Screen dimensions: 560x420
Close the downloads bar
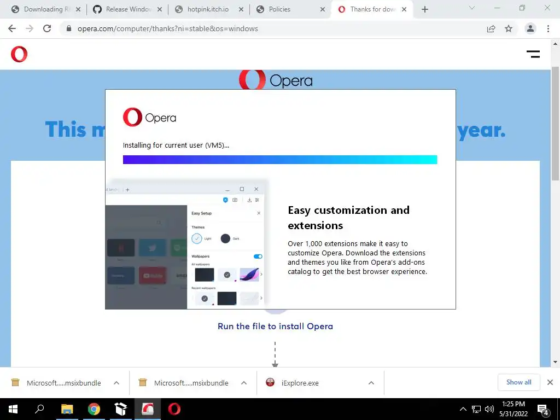point(550,382)
